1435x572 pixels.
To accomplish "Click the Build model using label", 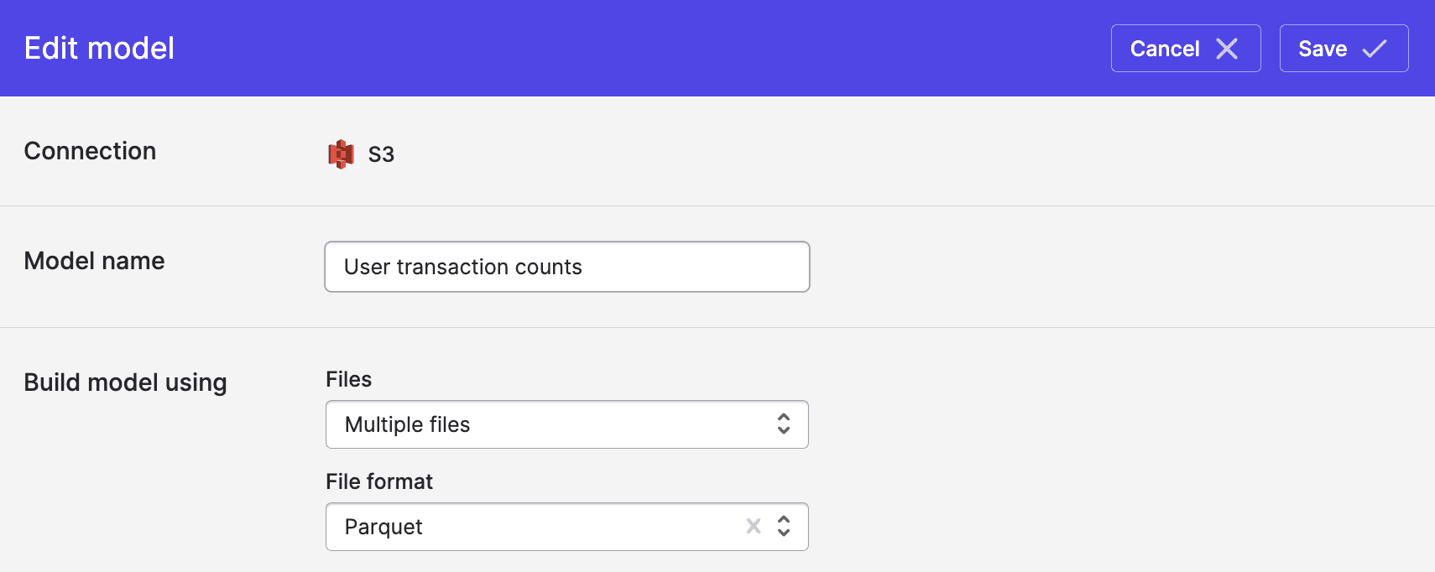I will (x=125, y=382).
